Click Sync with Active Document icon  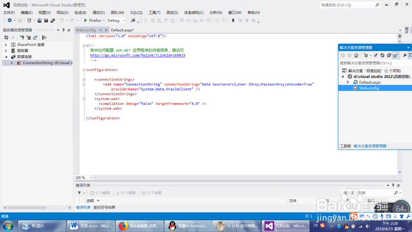click(376, 55)
